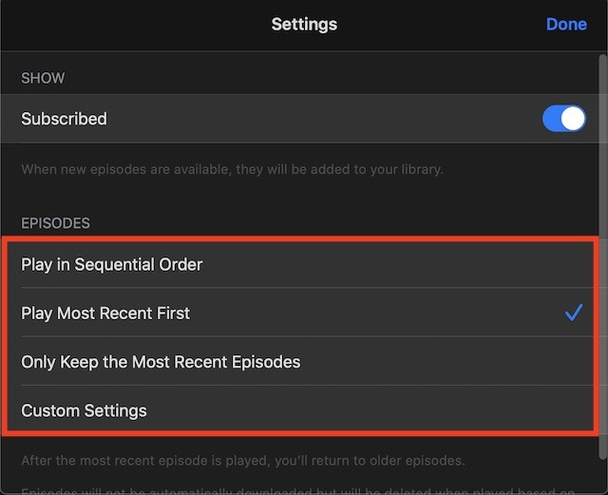Toggle the Subscribed switch off

(x=563, y=119)
